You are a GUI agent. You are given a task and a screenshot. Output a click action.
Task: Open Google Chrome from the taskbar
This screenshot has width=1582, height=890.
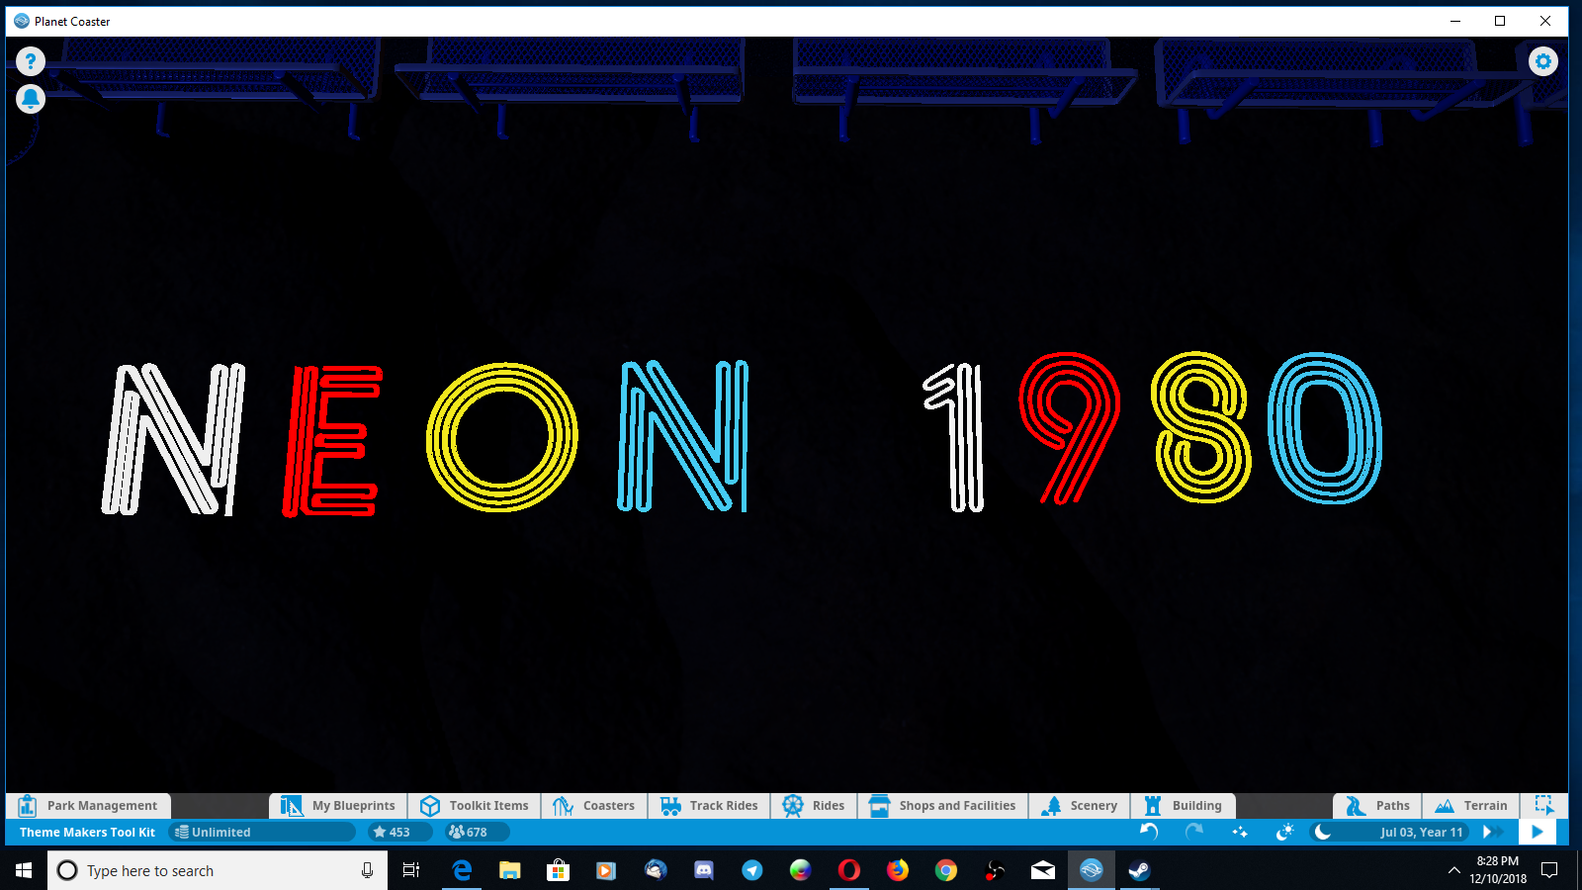945,870
